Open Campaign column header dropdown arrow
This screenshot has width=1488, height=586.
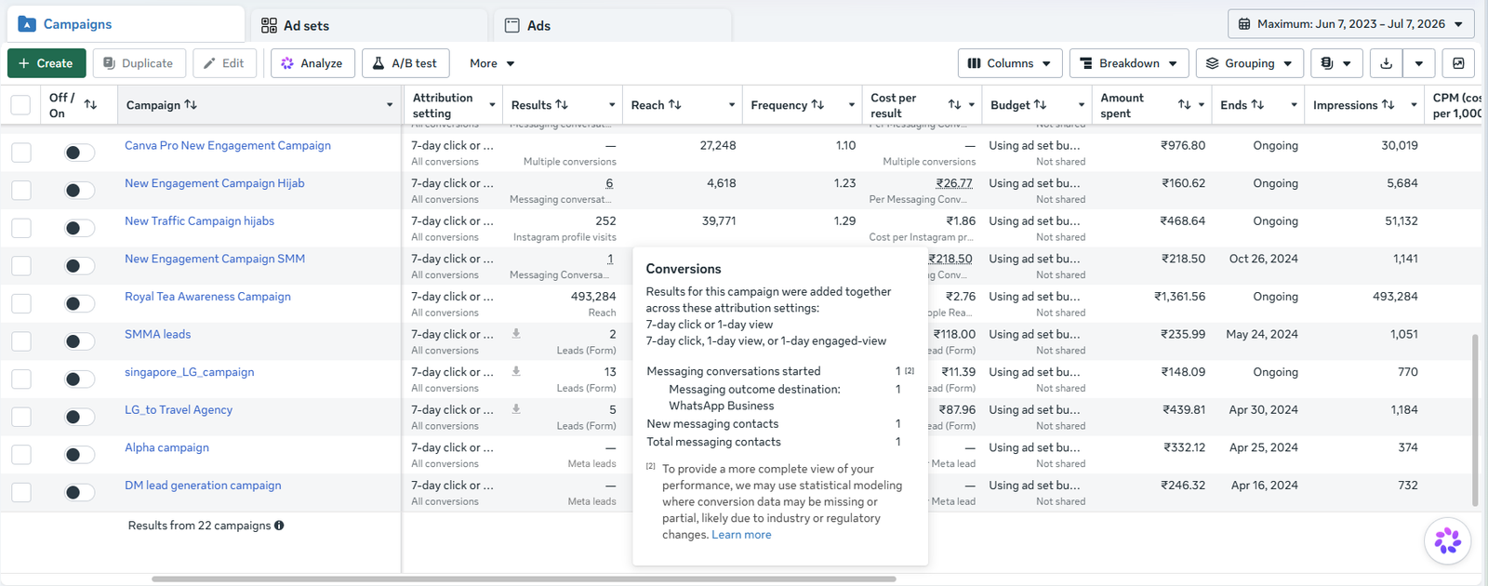390,105
